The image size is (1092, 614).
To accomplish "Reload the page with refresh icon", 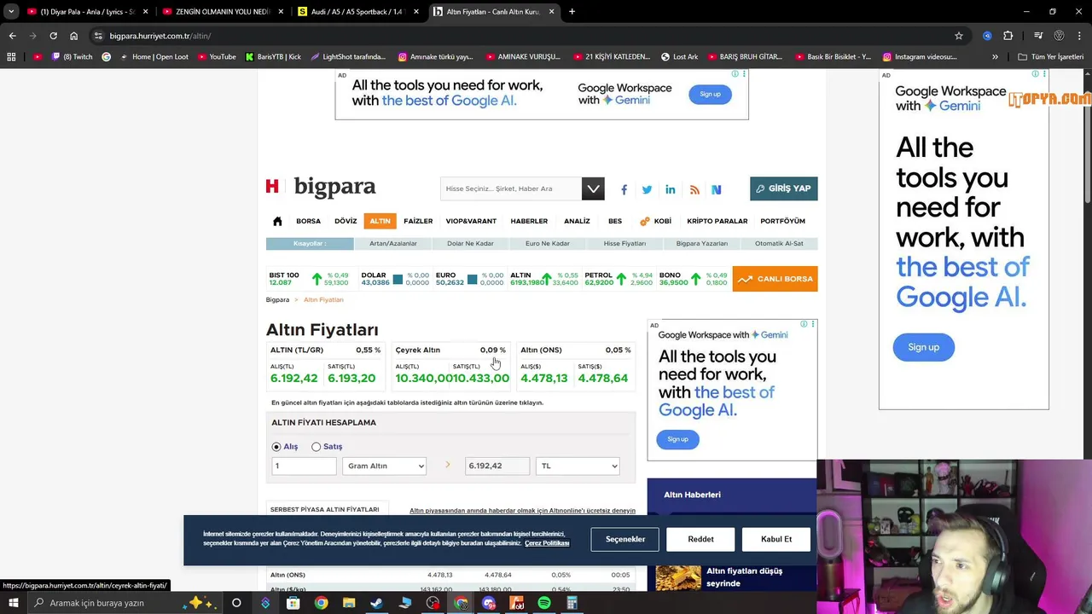I will [53, 36].
